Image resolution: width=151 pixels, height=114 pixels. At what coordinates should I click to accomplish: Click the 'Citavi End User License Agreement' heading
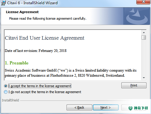(x=45, y=38)
